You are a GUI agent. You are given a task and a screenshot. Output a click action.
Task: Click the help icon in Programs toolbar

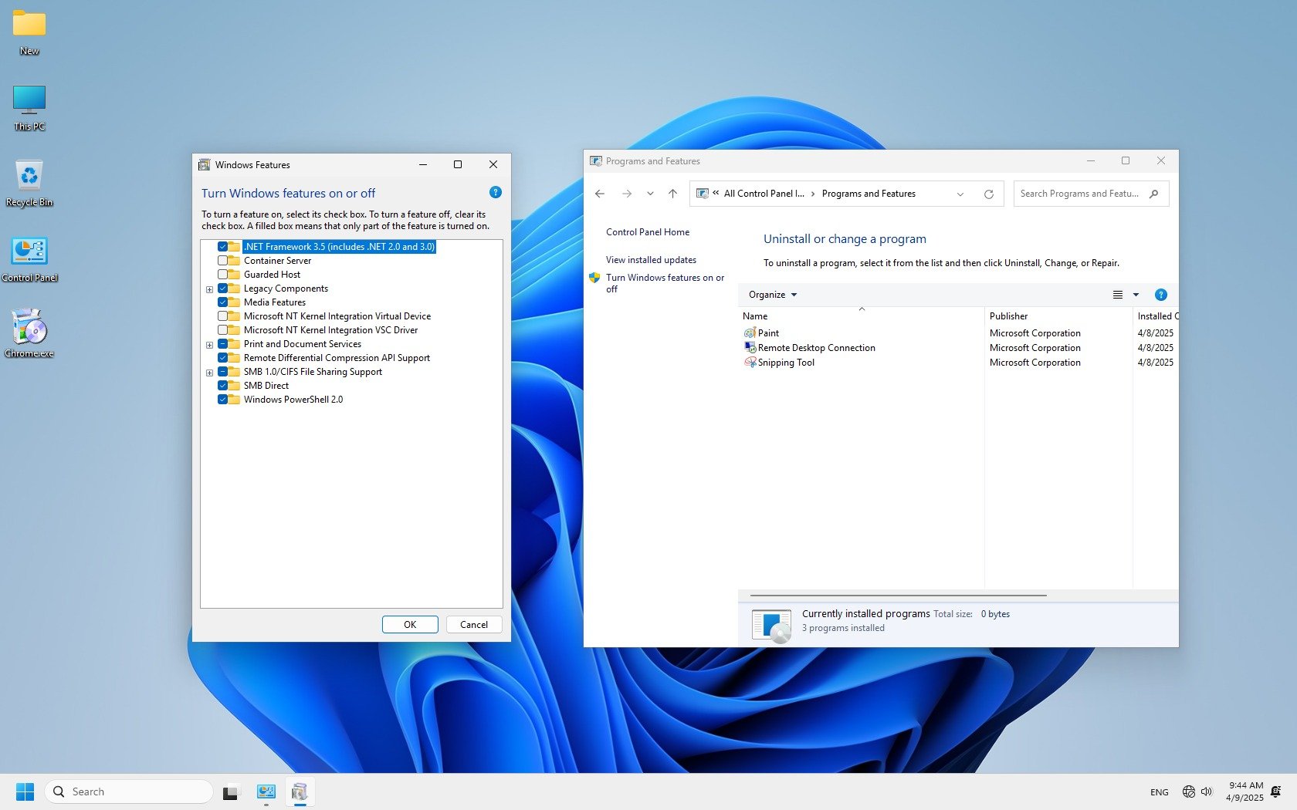[1160, 295]
